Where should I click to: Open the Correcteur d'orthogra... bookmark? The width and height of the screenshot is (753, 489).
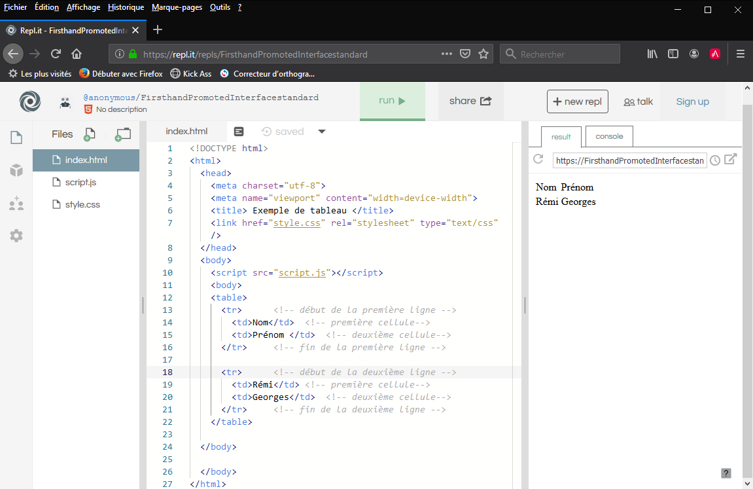tap(268, 73)
